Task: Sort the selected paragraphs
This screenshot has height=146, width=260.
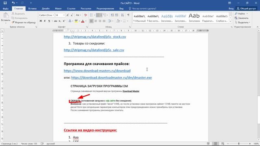Action: click(x=123, y=15)
